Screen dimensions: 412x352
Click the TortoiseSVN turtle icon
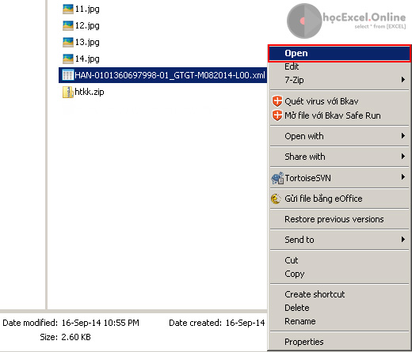[277, 178]
